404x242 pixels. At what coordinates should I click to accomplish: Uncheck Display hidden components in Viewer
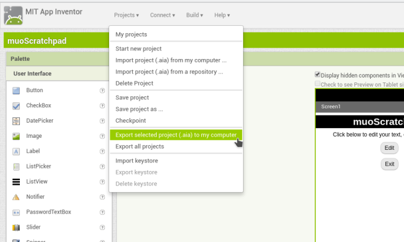click(x=317, y=75)
